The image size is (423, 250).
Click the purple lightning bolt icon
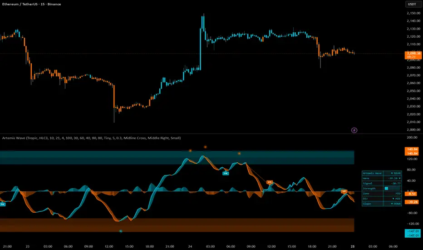354,130
